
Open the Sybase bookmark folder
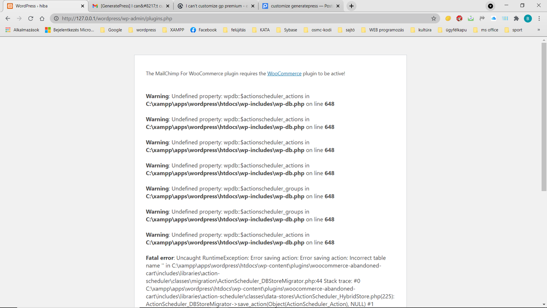(x=287, y=30)
